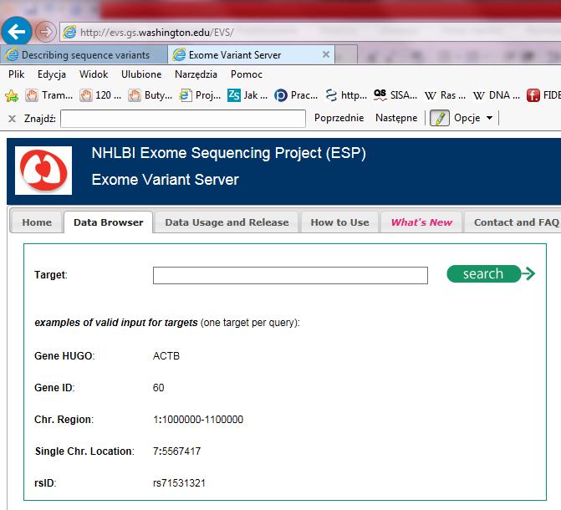The height and width of the screenshot is (510, 561).
Task: Click the example region 1:1000000-1100000
Action: click(198, 420)
